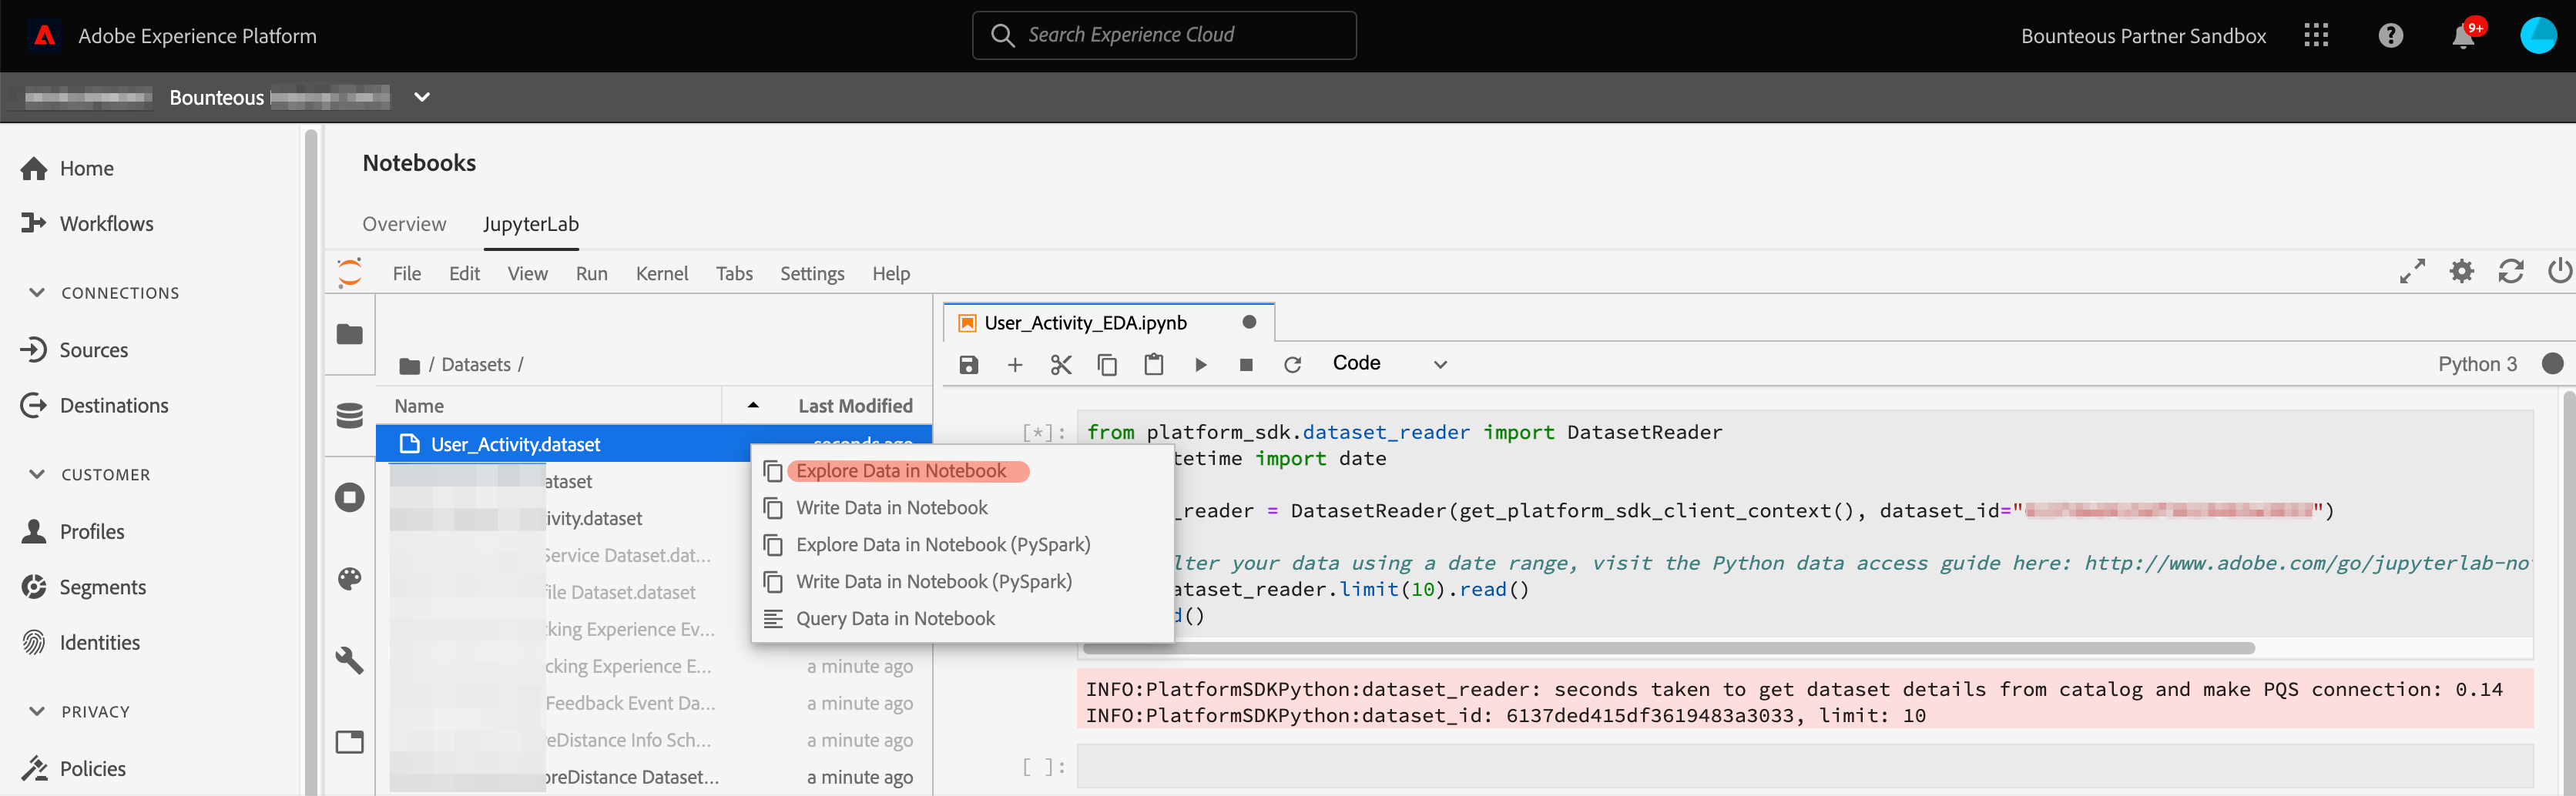The height and width of the screenshot is (796, 2576).
Task: Choose Explore Data in Notebook (PySpark)
Action: [x=942, y=545]
